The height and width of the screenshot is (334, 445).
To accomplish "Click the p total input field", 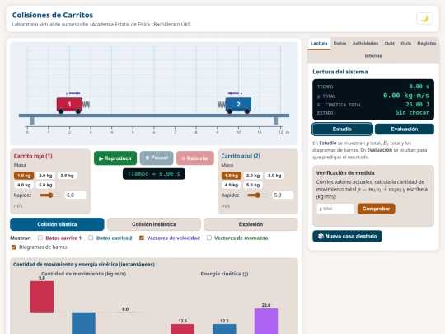I will pyautogui.click(x=335, y=209).
